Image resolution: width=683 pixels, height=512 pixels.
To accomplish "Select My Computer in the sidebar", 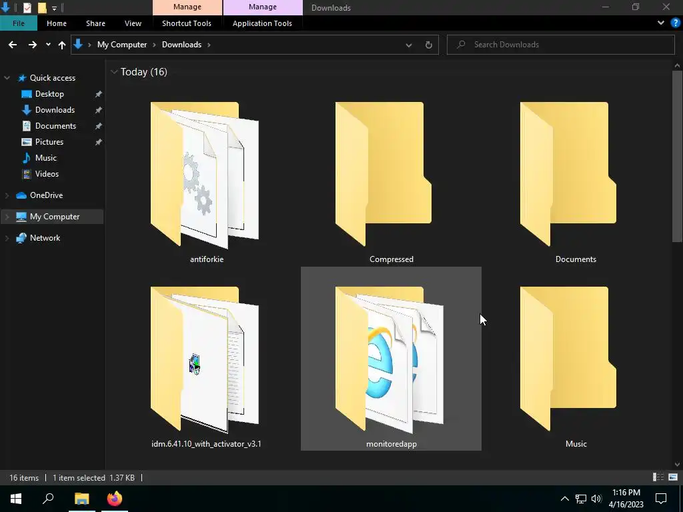I will (x=55, y=217).
